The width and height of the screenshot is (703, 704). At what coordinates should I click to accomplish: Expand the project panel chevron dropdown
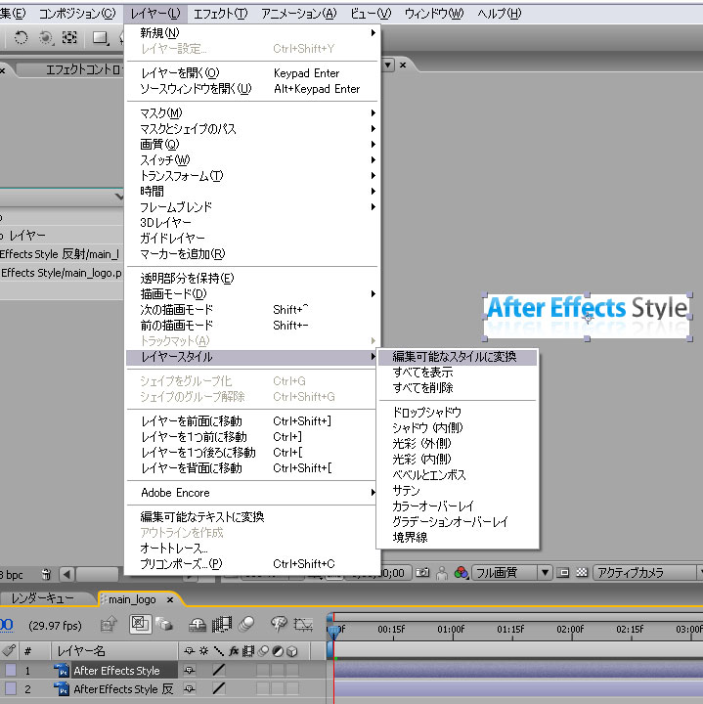(118, 197)
